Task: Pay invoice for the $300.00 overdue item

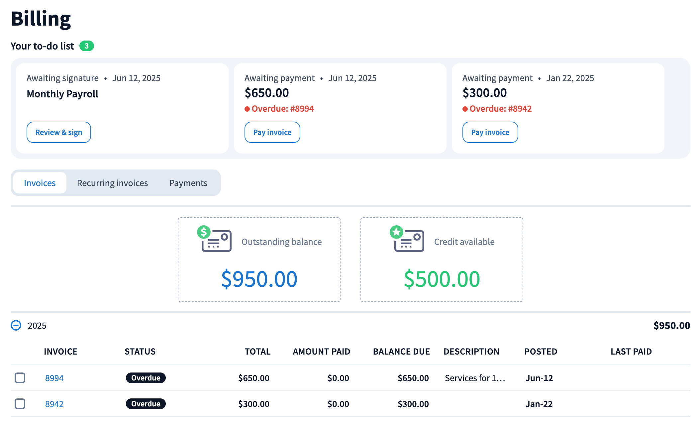Action: (490, 132)
